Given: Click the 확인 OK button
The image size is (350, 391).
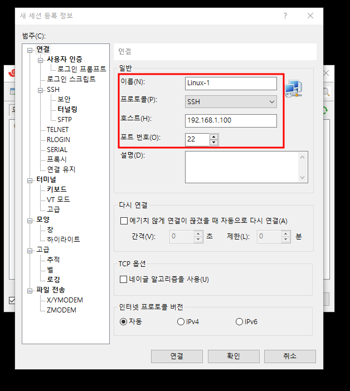Looking at the screenshot, I should (234, 356).
